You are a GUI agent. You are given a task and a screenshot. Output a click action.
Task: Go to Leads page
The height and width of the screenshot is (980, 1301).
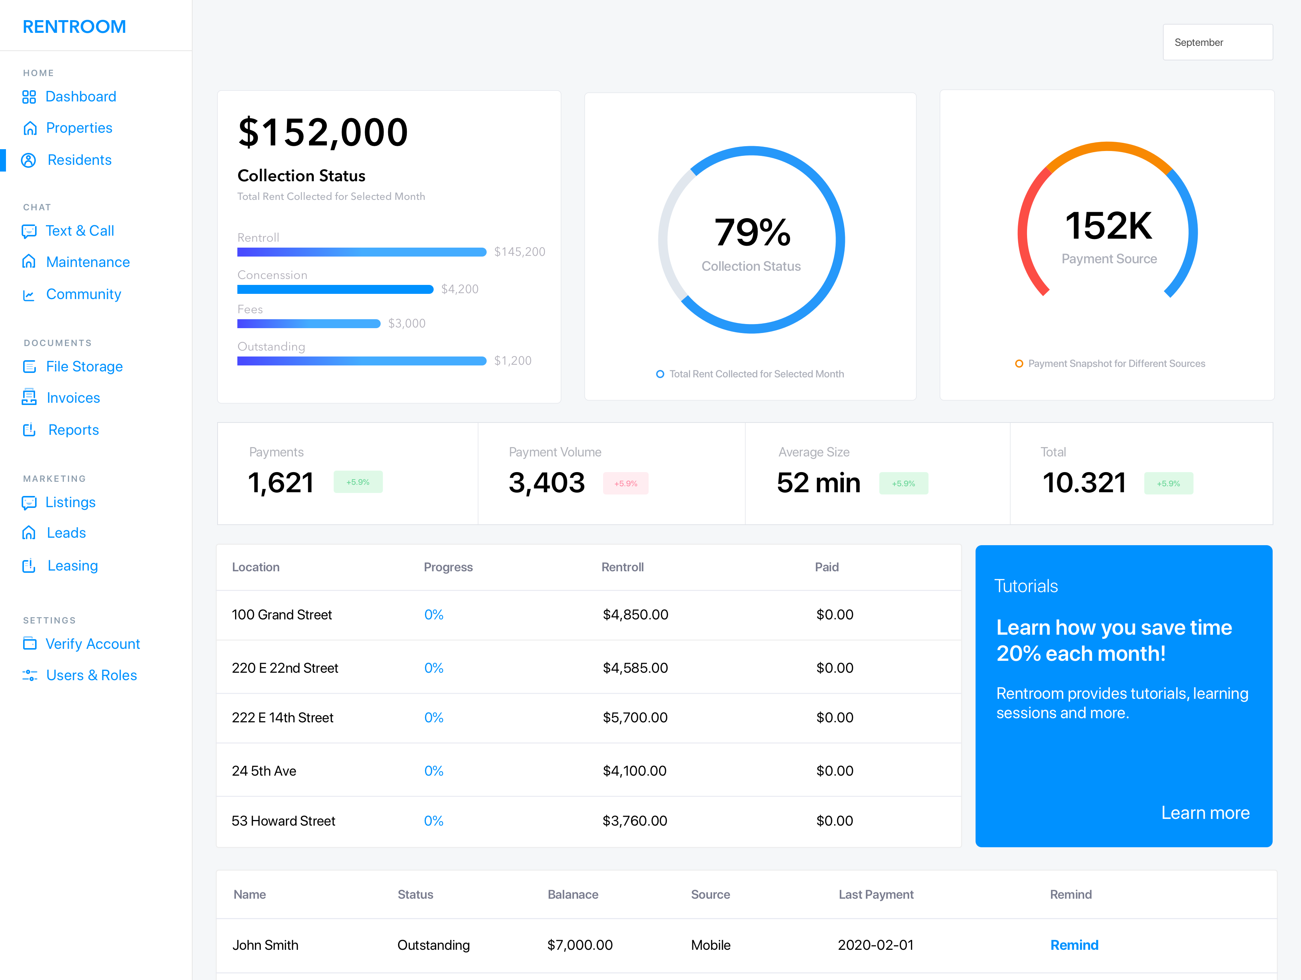tap(66, 533)
